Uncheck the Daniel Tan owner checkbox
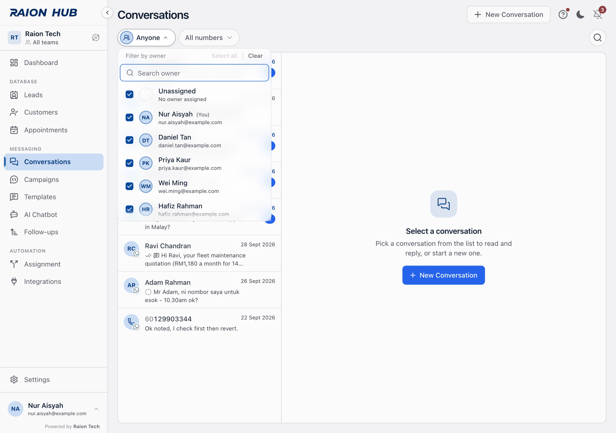This screenshot has height=433, width=616. point(130,140)
